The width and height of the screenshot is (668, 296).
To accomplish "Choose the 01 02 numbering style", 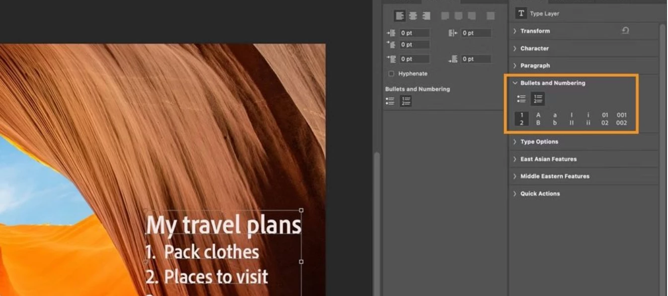I will (x=605, y=119).
